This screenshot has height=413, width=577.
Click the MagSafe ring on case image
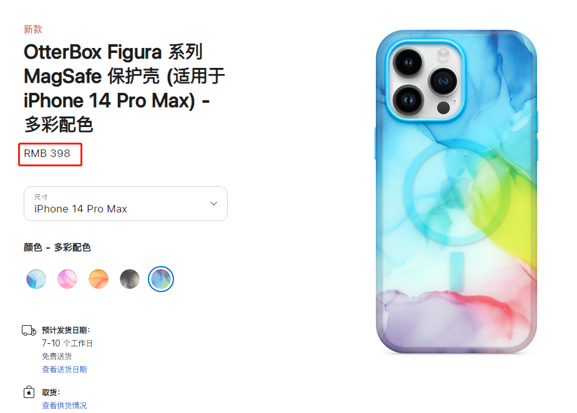pyautogui.click(x=457, y=192)
